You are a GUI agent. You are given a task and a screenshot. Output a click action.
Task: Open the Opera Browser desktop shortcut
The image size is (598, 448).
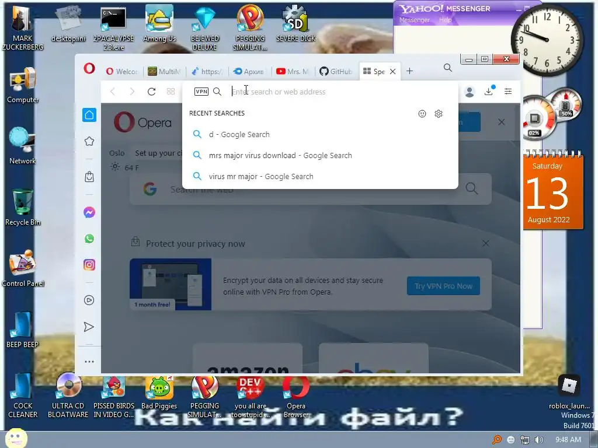296,396
